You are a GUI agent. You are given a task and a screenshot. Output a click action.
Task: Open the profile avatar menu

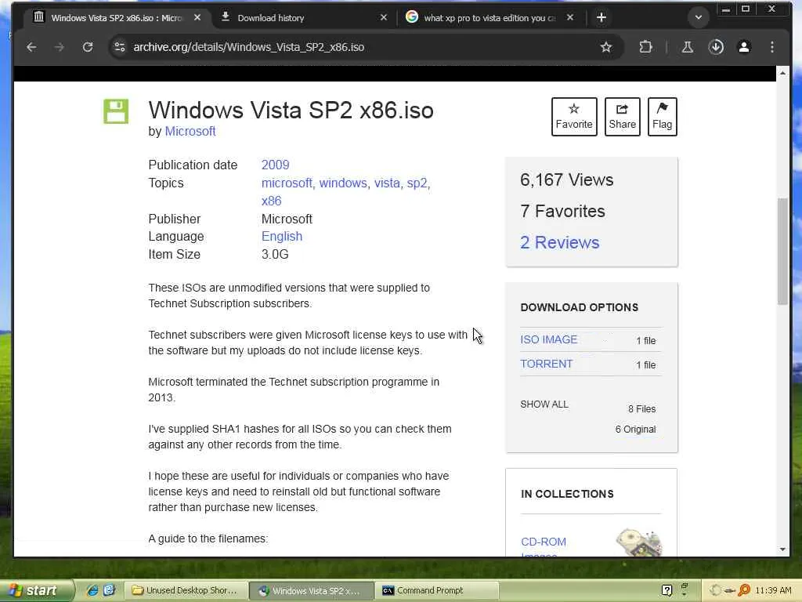(x=744, y=47)
